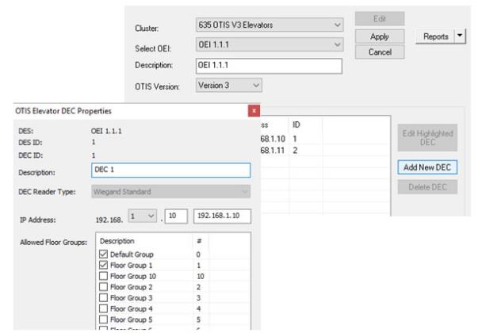Close the OTIS Elevator DEC Properties dialog

[x=254, y=111]
